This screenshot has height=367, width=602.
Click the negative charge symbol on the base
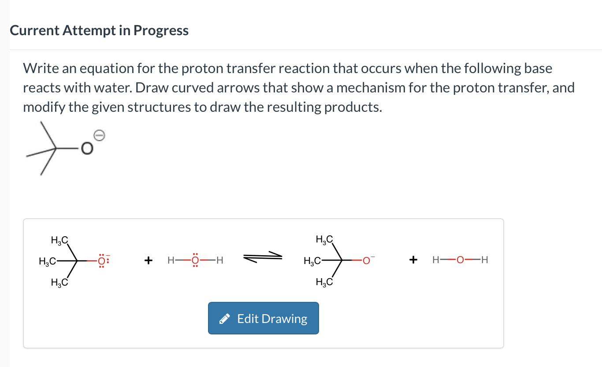click(x=98, y=136)
